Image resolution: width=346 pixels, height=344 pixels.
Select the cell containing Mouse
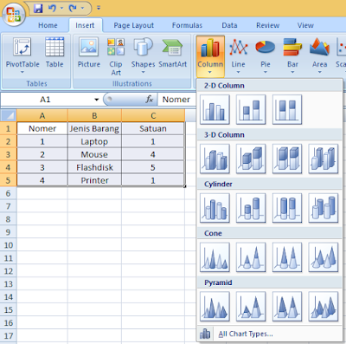(x=94, y=154)
